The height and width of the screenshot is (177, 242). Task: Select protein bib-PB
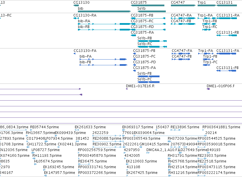click(x=104, y=65)
